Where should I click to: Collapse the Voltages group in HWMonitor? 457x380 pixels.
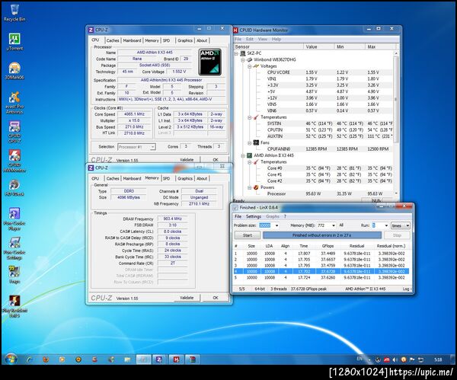(x=250, y=66)
